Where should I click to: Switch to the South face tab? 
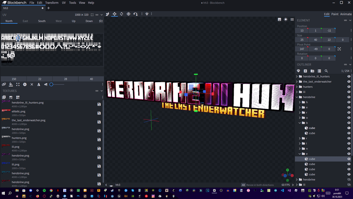coord(42,21)
